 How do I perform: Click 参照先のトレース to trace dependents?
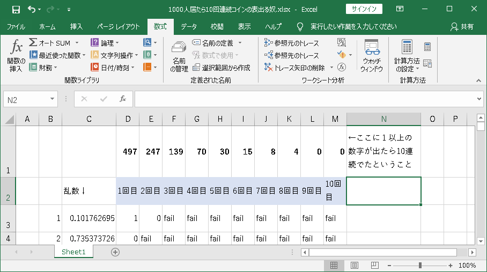point(292,55)
